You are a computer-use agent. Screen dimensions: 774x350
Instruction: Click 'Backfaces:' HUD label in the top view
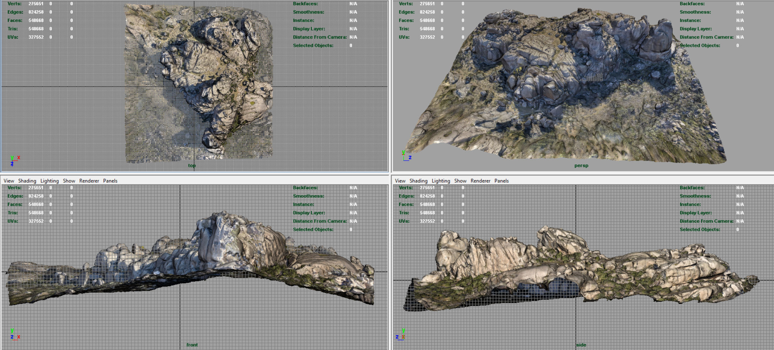click(305, 4)
